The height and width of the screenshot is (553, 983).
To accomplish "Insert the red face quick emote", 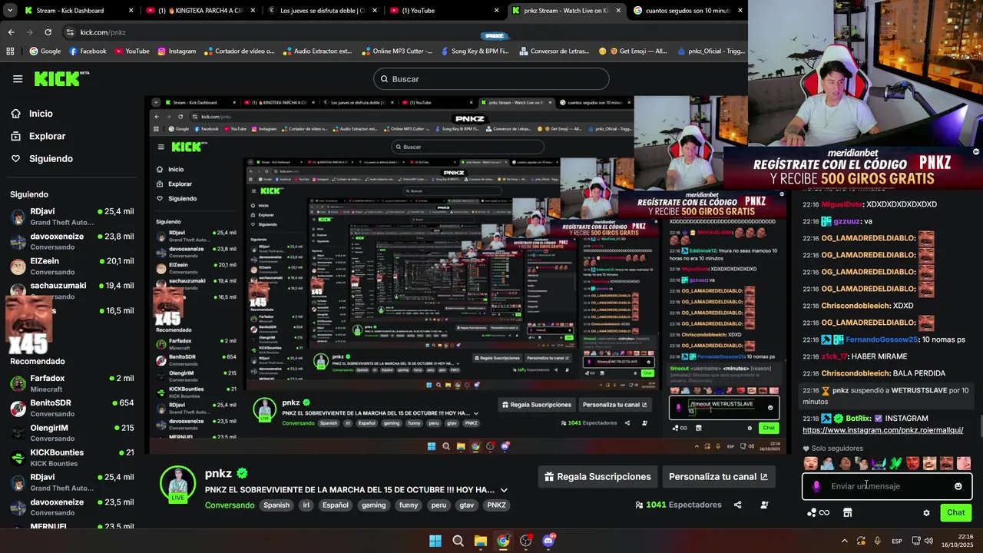I will click(x=912, y=463).
